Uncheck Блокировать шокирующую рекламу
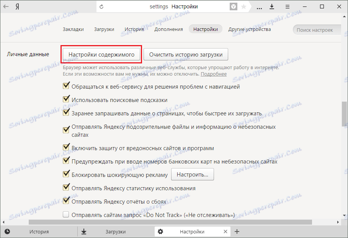 [x=66, y=174]
